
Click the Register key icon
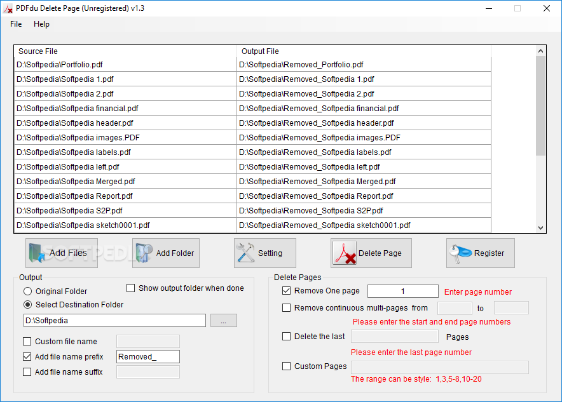(x=460, y=253)
